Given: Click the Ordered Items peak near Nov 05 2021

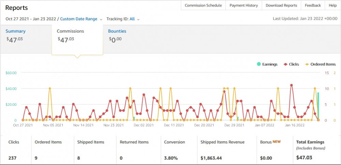Looking at the screenshot, I should [50, 88].
